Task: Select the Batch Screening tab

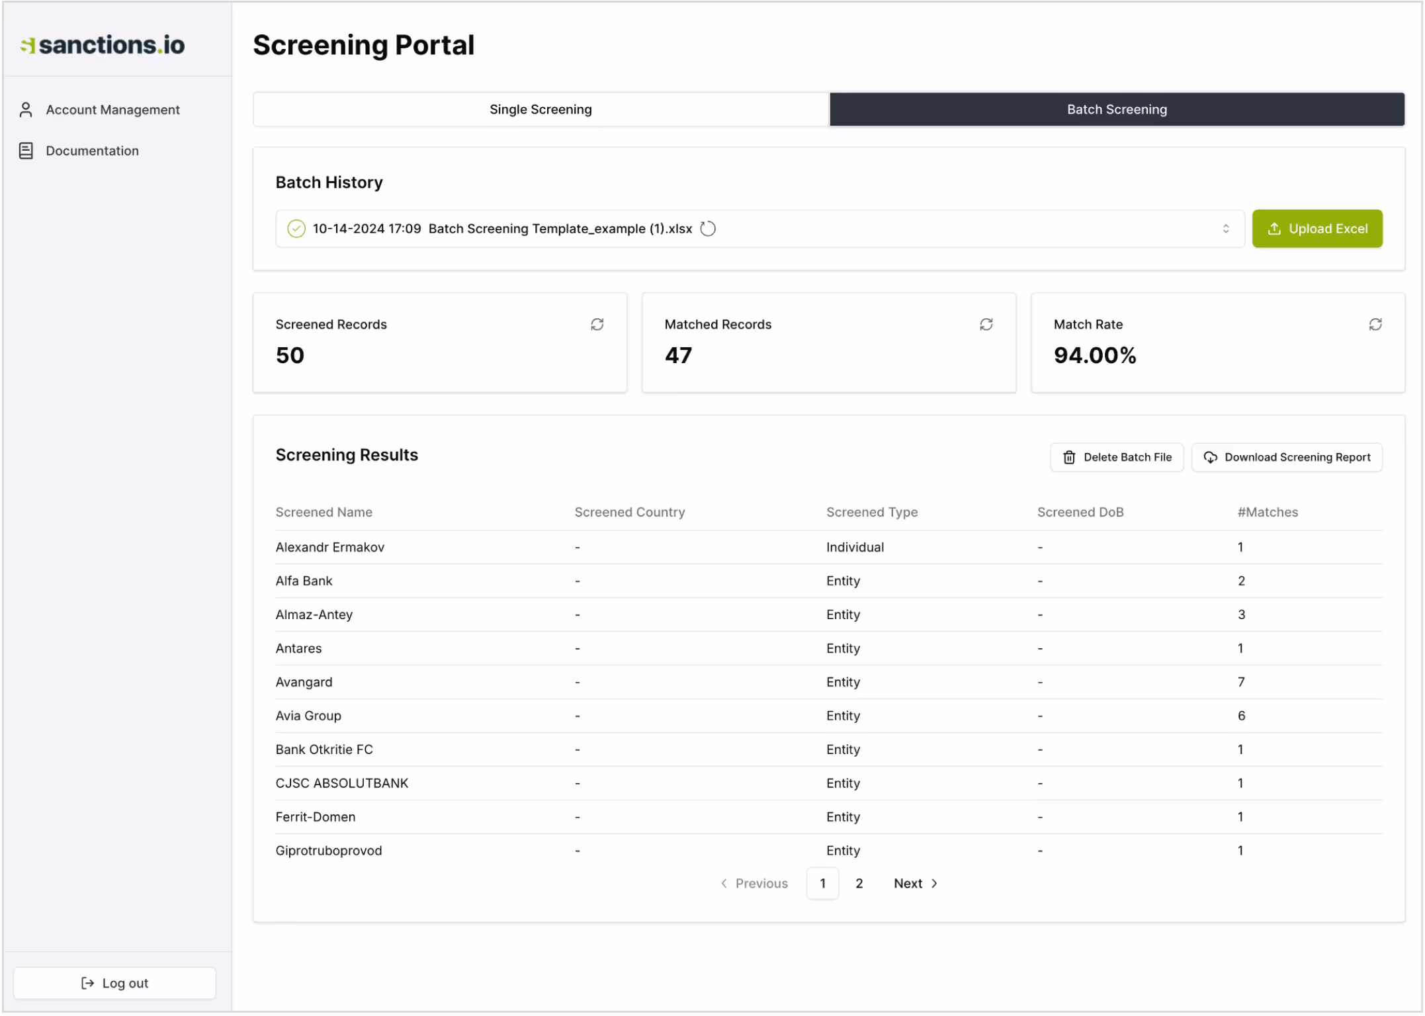Action: tap(1116, 110)
